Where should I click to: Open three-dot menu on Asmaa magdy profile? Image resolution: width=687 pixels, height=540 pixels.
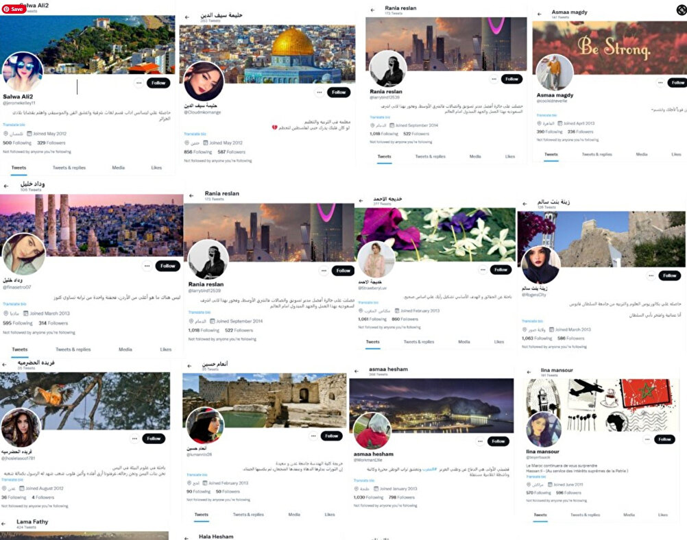pyautogui.click(x=660, y=82)
